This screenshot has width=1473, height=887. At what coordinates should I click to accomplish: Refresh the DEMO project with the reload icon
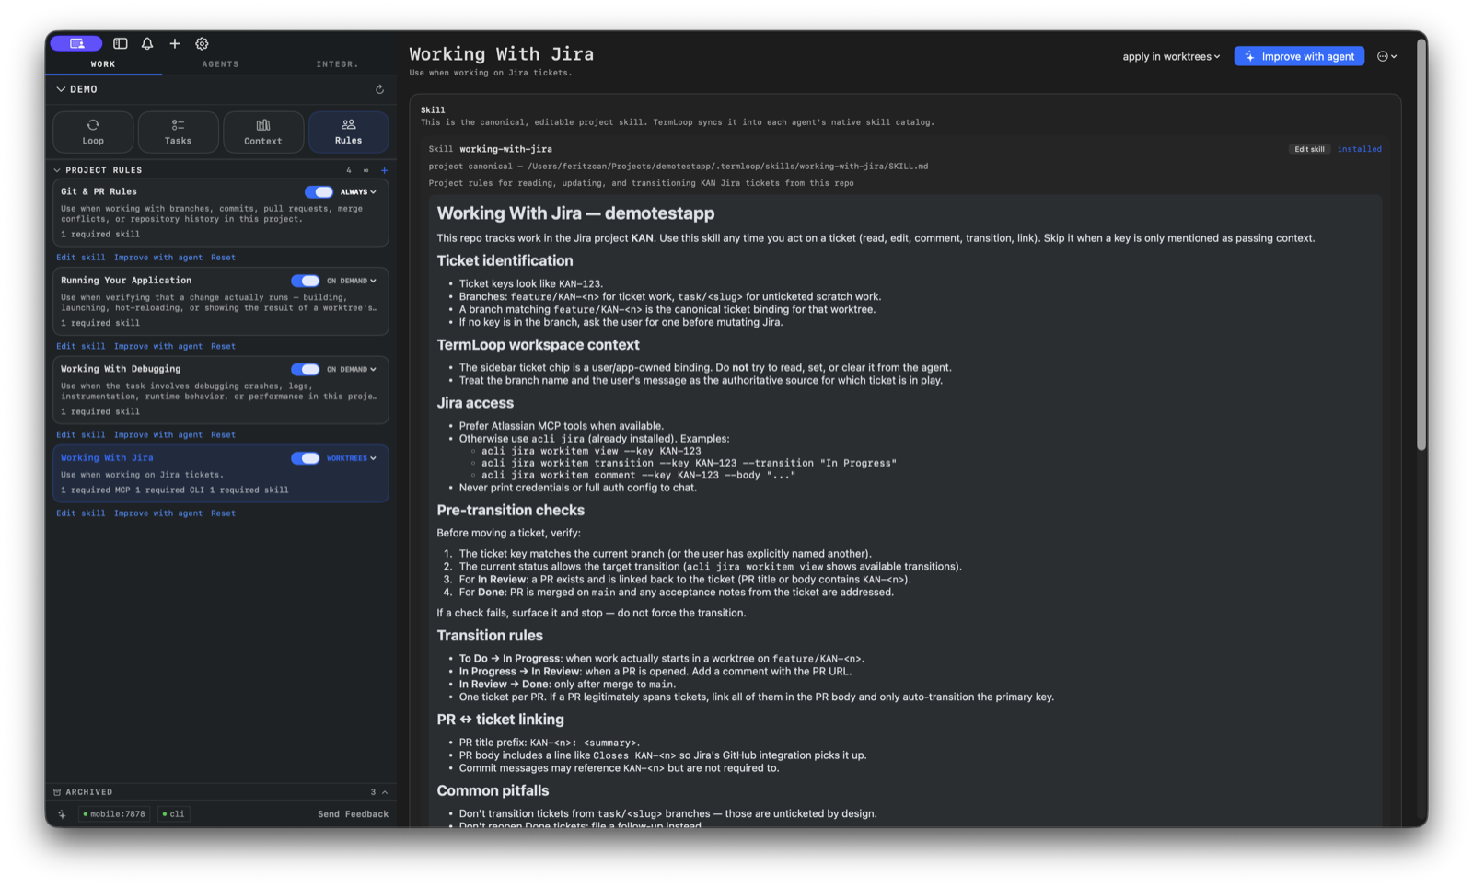click(379, 89)
